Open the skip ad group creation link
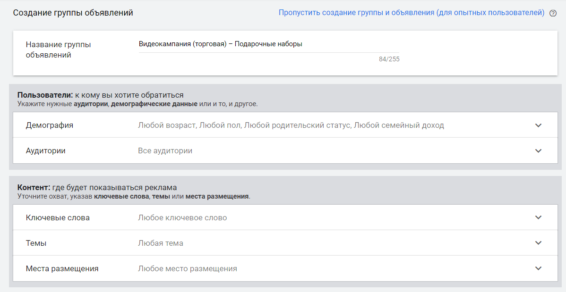Screen dimensions: 566x292 [x=411, y=13]
